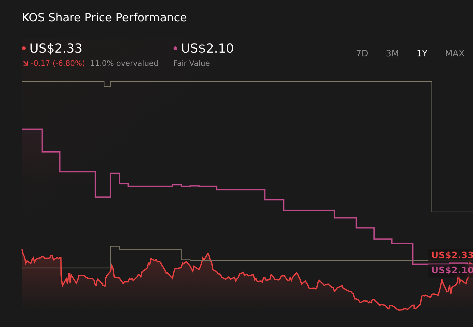Click the 11.0% overvalued label
Viewport: 473px width, 327px height.
pos(124,63)
